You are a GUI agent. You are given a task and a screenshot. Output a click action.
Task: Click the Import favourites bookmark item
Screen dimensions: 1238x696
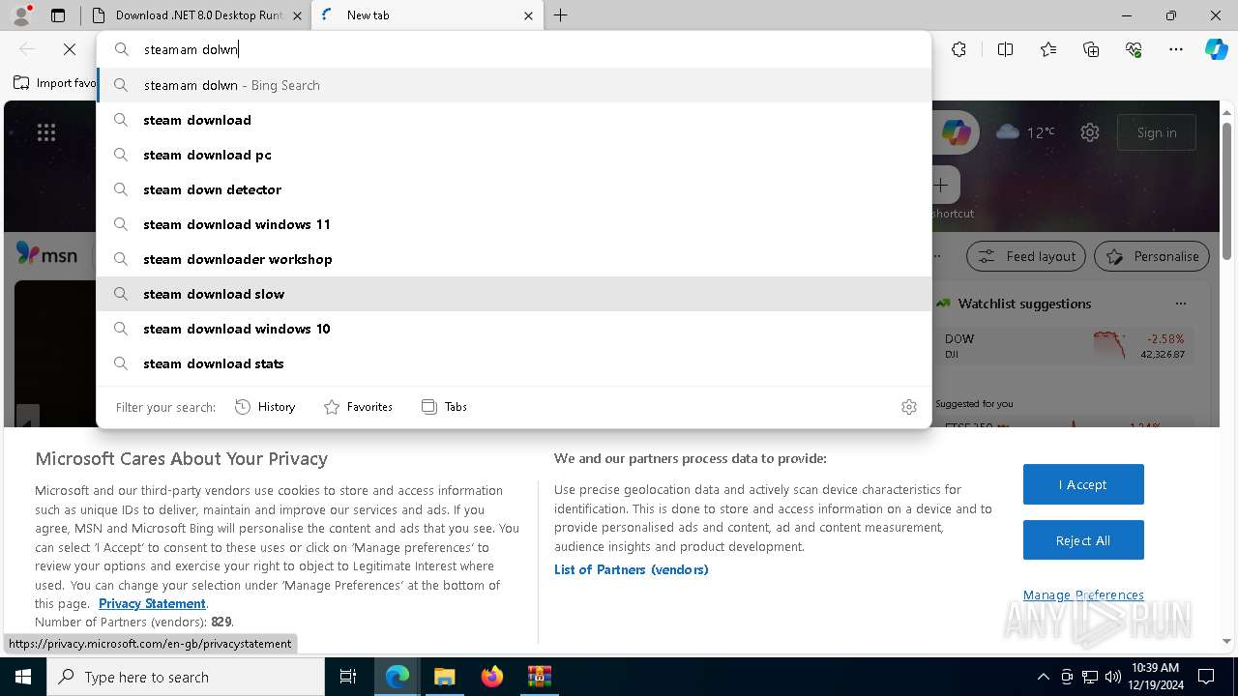[55, 83]
